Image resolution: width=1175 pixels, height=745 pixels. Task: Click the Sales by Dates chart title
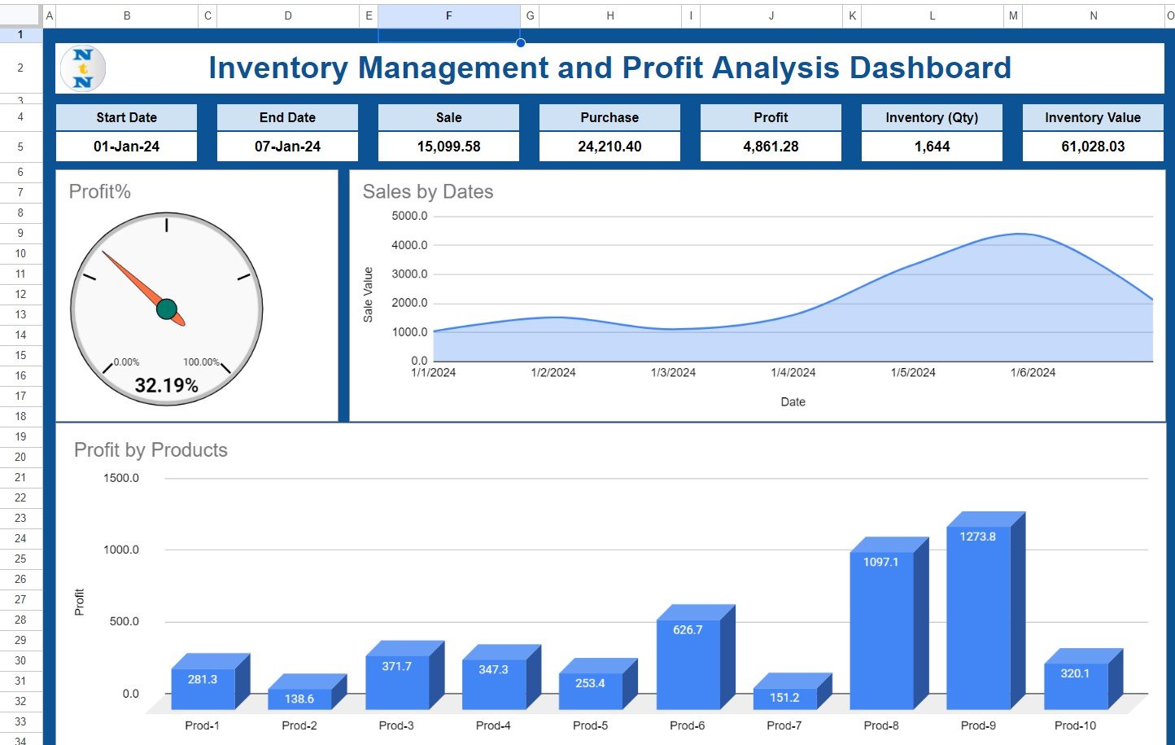pos(428,192)
